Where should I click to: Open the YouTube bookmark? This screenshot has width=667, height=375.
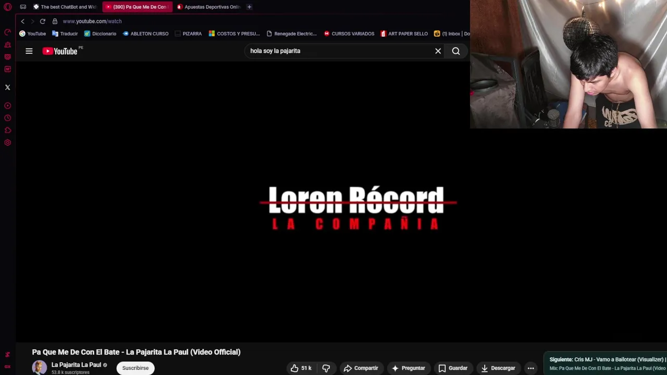pos(32,33)
